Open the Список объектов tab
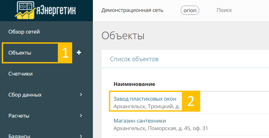 click(134, 59)
